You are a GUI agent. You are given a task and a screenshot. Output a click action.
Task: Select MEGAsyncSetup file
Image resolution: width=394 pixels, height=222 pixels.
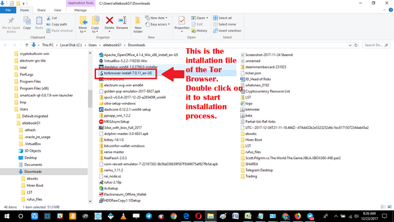[116, 121]
